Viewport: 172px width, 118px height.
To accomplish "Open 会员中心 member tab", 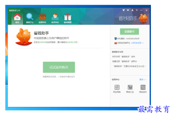I will point(55,18).
